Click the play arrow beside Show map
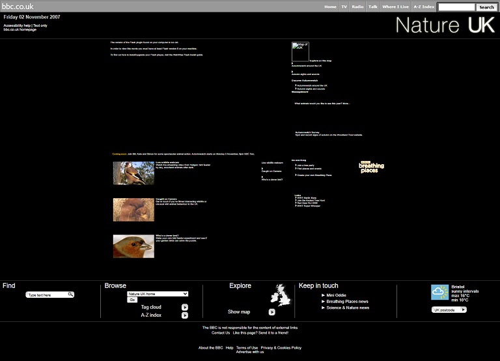This screenshot has height=361, width=500. pos(271,312)
